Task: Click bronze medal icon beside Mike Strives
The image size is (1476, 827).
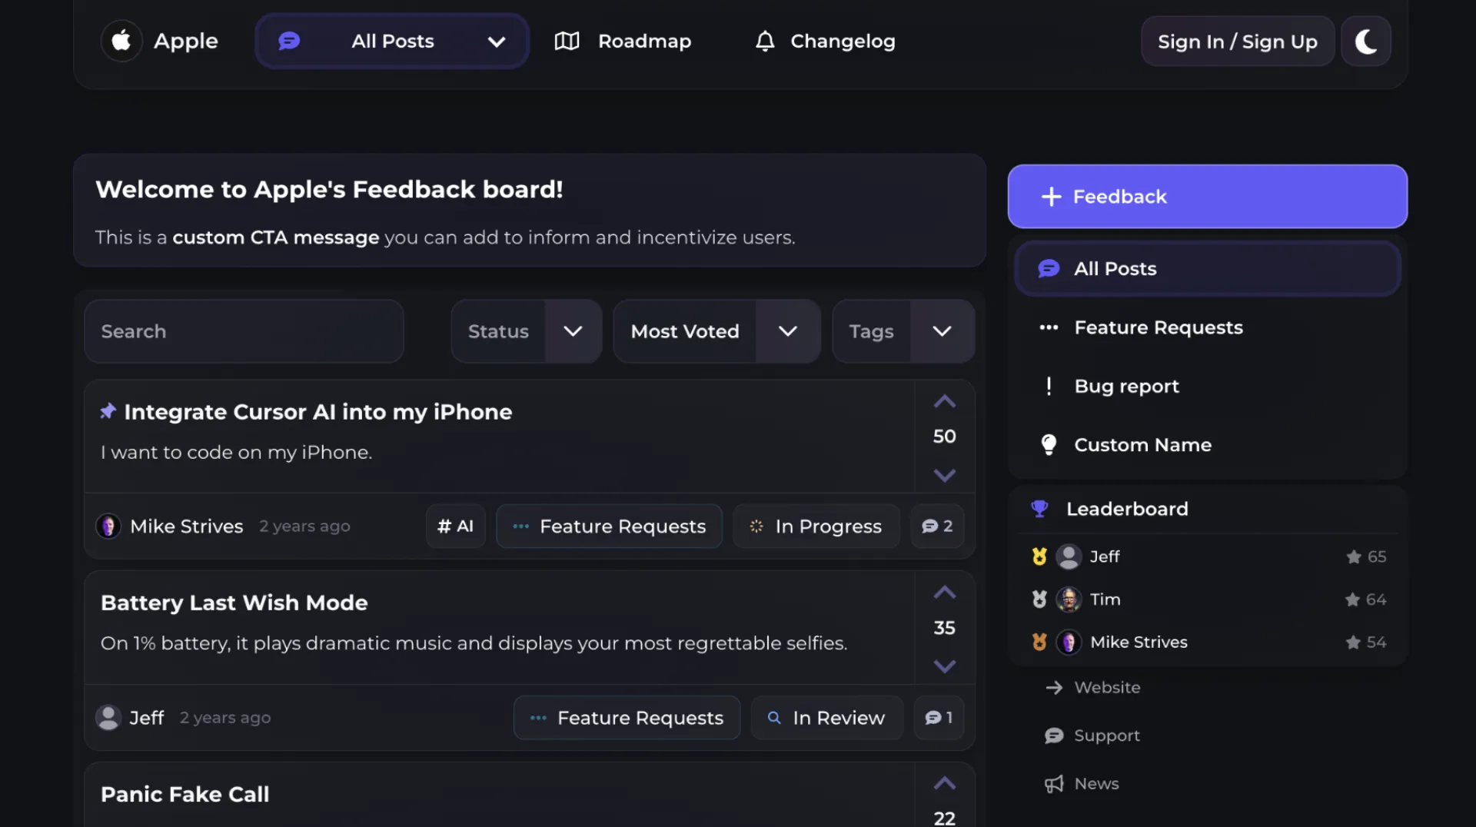Action: pyautogui.click(x=1039, y=643)
